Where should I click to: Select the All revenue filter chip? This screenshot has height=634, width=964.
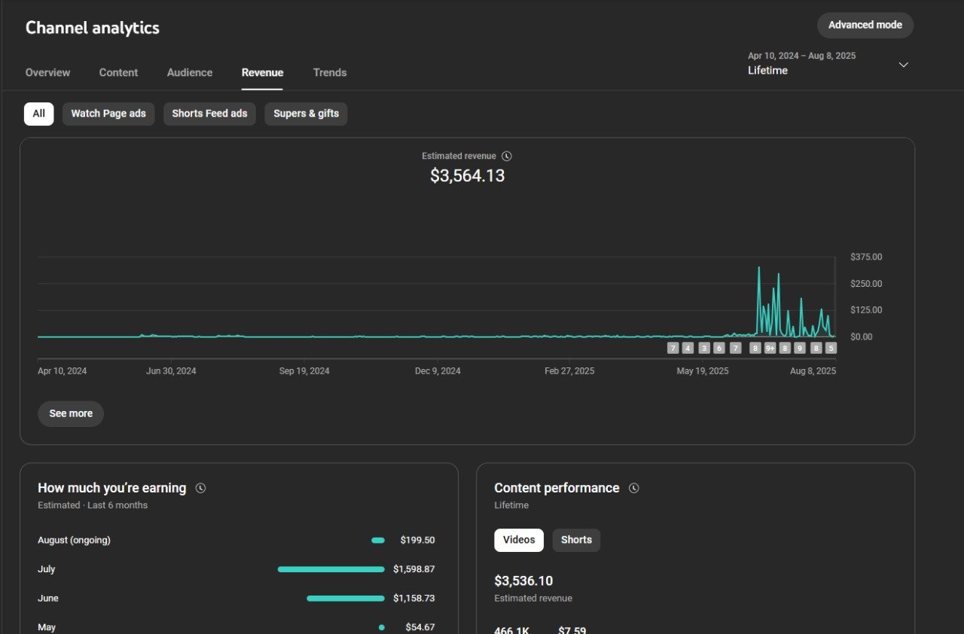[x=38, y=114]
